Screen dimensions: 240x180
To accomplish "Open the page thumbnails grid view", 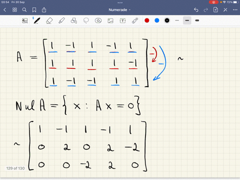I will click(14, 10).
